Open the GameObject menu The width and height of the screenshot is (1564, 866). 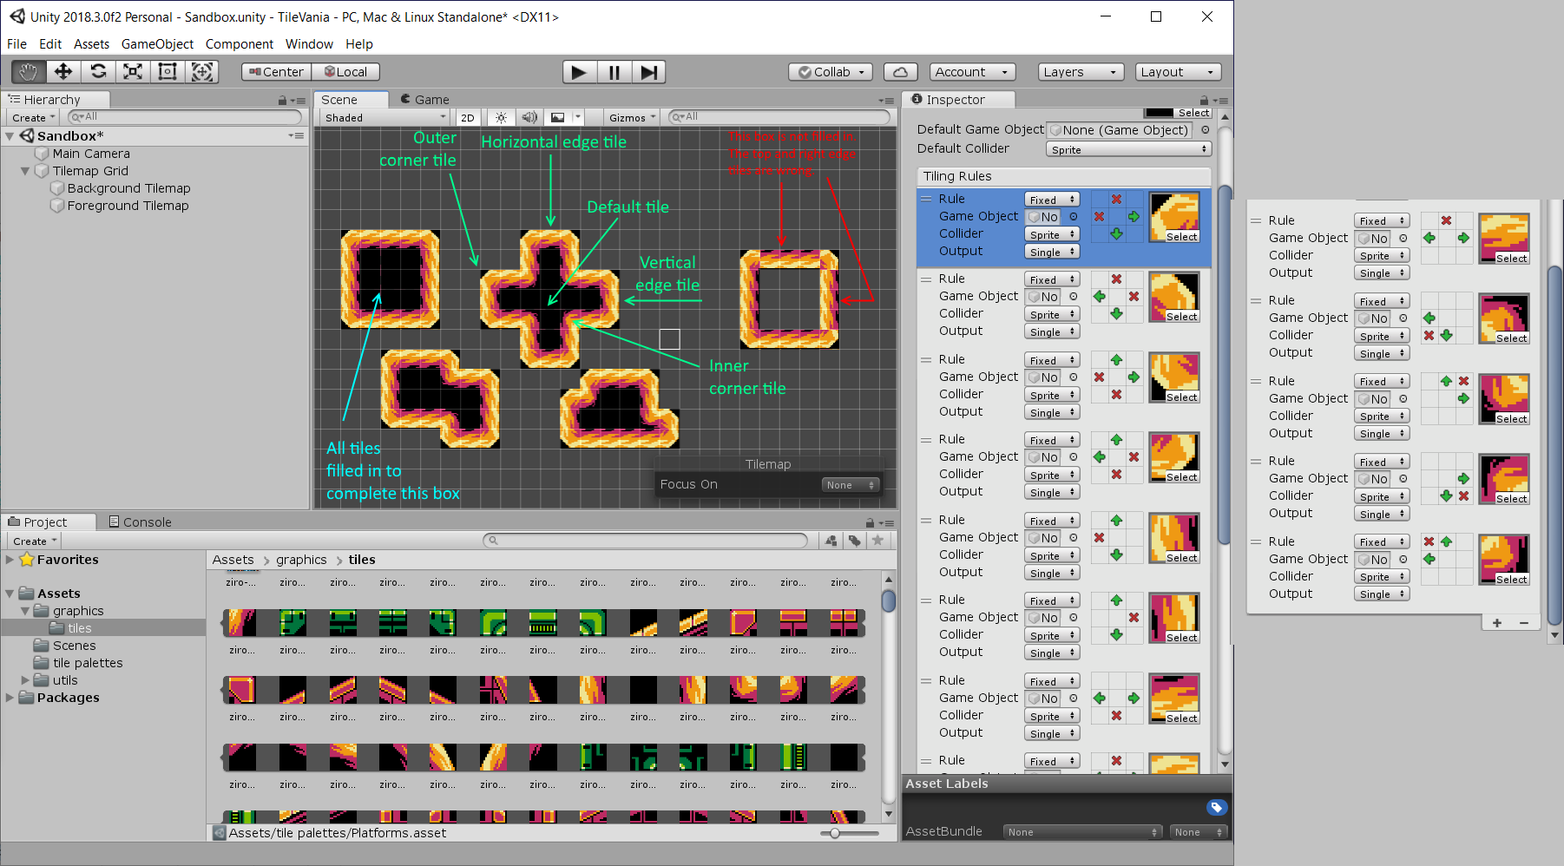pyautogui.click(x=157, y=44)
